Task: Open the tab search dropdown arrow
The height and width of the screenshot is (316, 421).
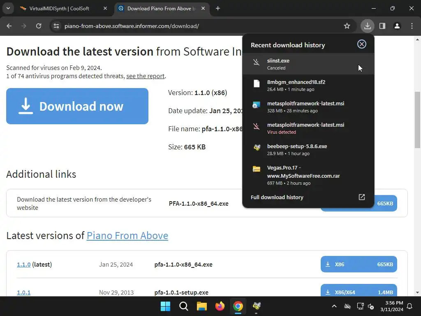Action: pos(8,8)
